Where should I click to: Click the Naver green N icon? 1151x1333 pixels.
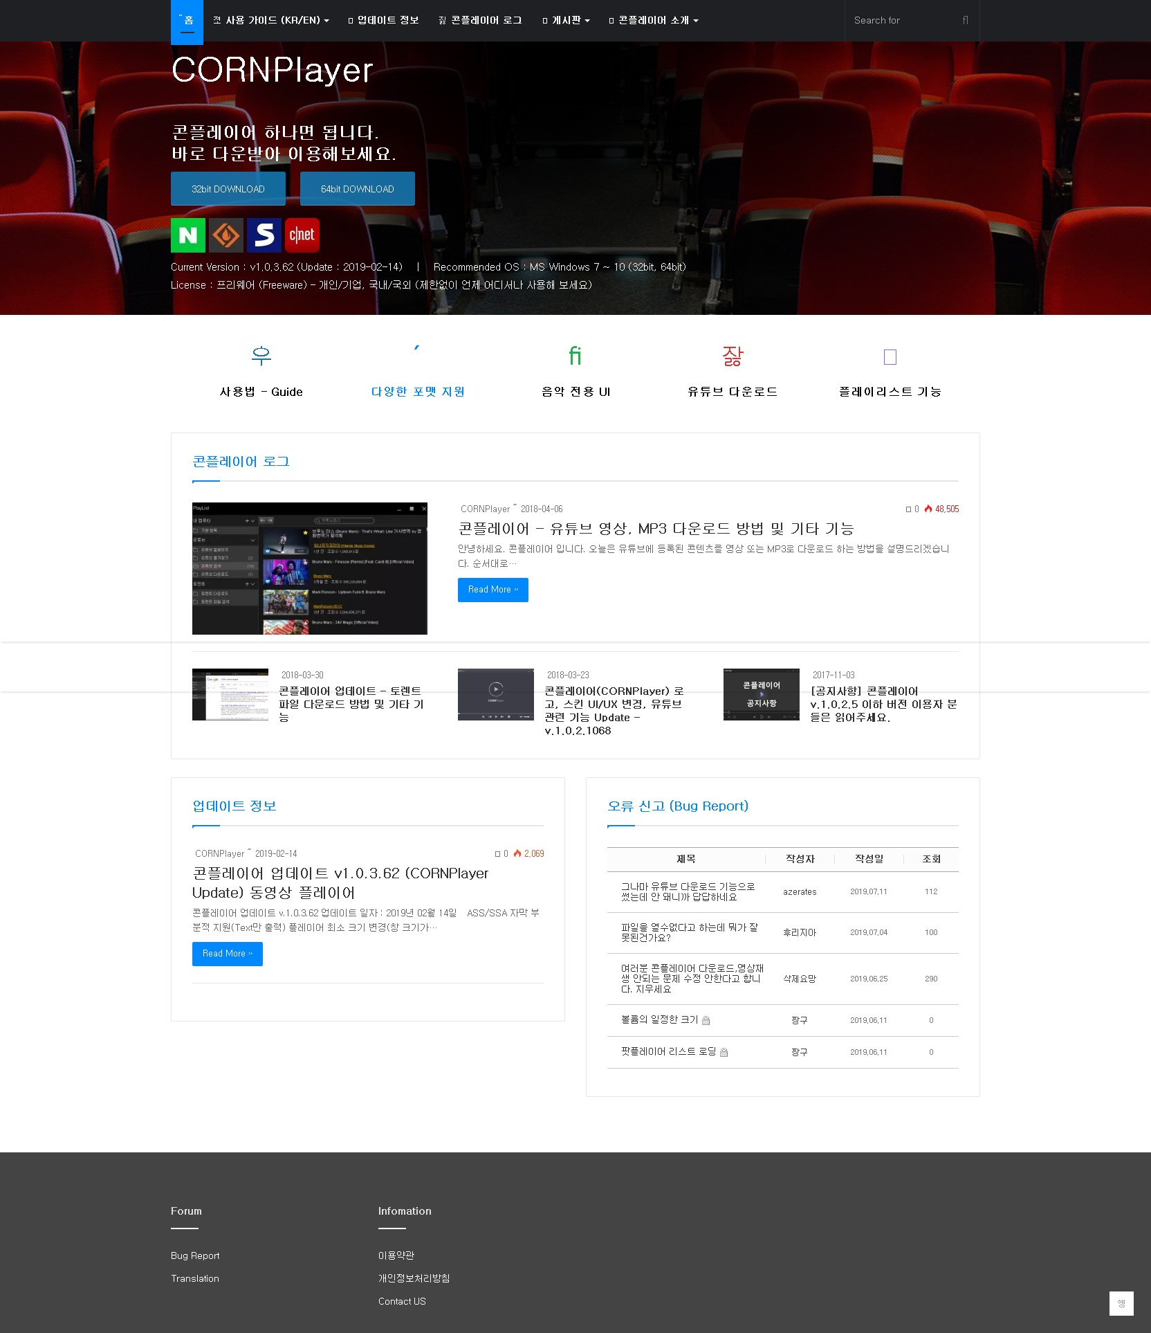pos(188,235)
